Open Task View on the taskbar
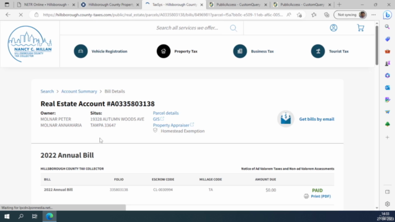The width and height of the screenshot is (395, 222). (x=35, y=216)
